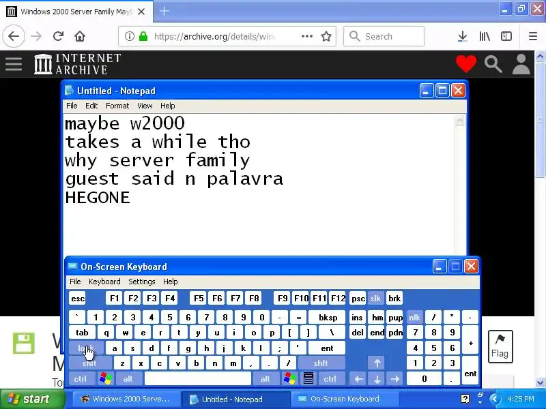Open a new browser tab with plus
The height and width of the screenshot is (409, 546).
pyautogui.click(x=164, y=12)
